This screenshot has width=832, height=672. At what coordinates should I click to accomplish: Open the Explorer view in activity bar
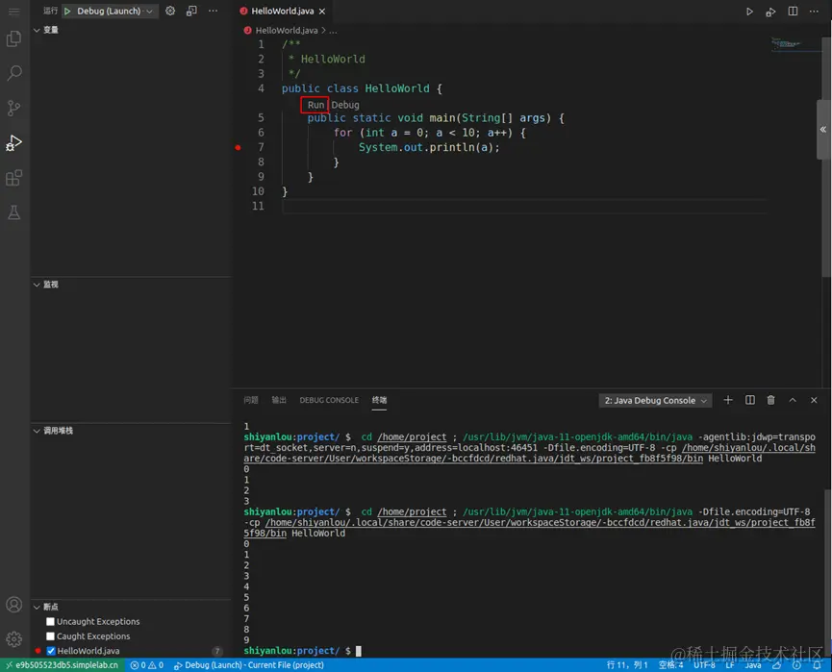click(x=14, y=39)
